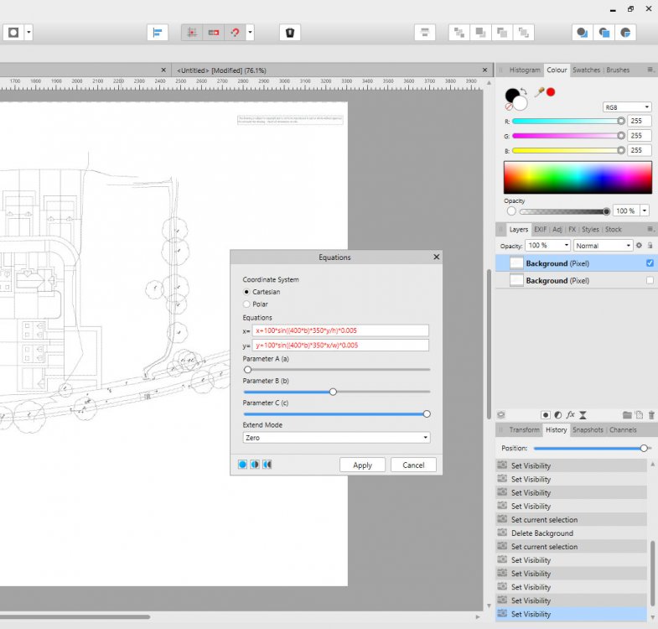Open the Normal blend mode dropdown
This screenshot has height=629, width=658.
[603, 246]
